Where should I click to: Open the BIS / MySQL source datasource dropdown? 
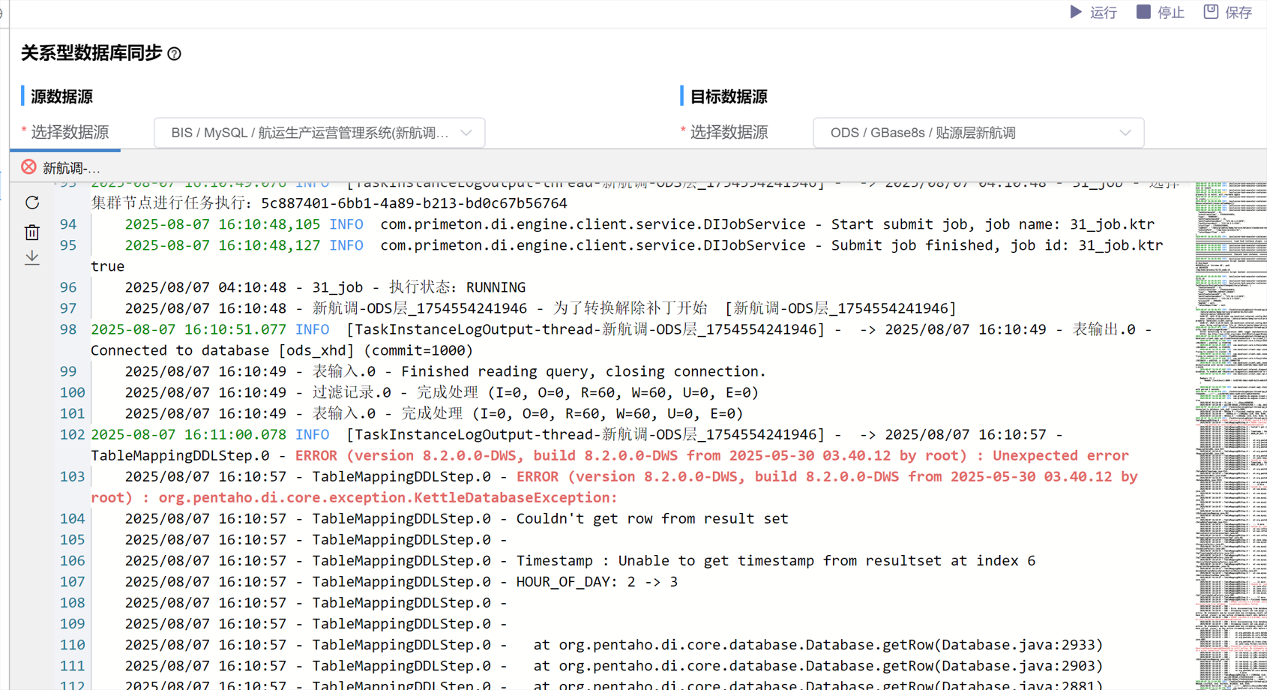310,133
